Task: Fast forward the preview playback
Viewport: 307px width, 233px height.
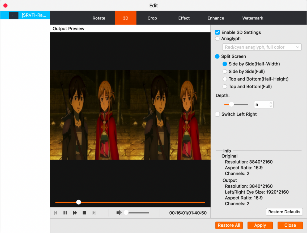Action: tap(75, 213)
